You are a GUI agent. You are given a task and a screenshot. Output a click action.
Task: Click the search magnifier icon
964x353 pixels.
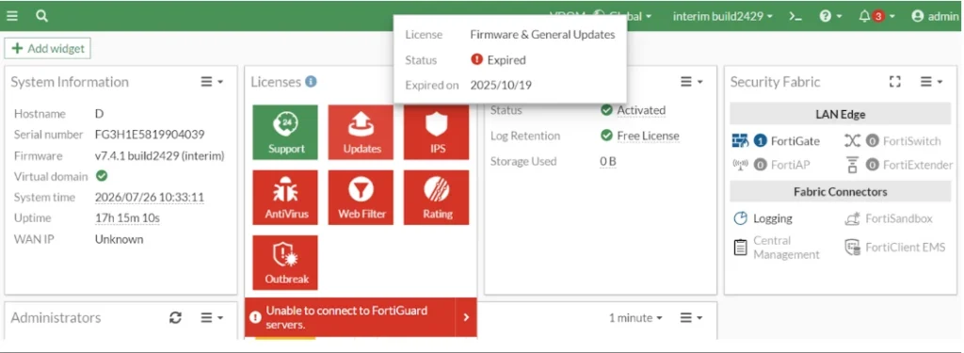(41, 16)
